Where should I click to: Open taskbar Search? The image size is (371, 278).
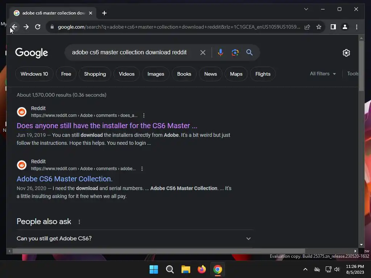(x=170, y=269)
